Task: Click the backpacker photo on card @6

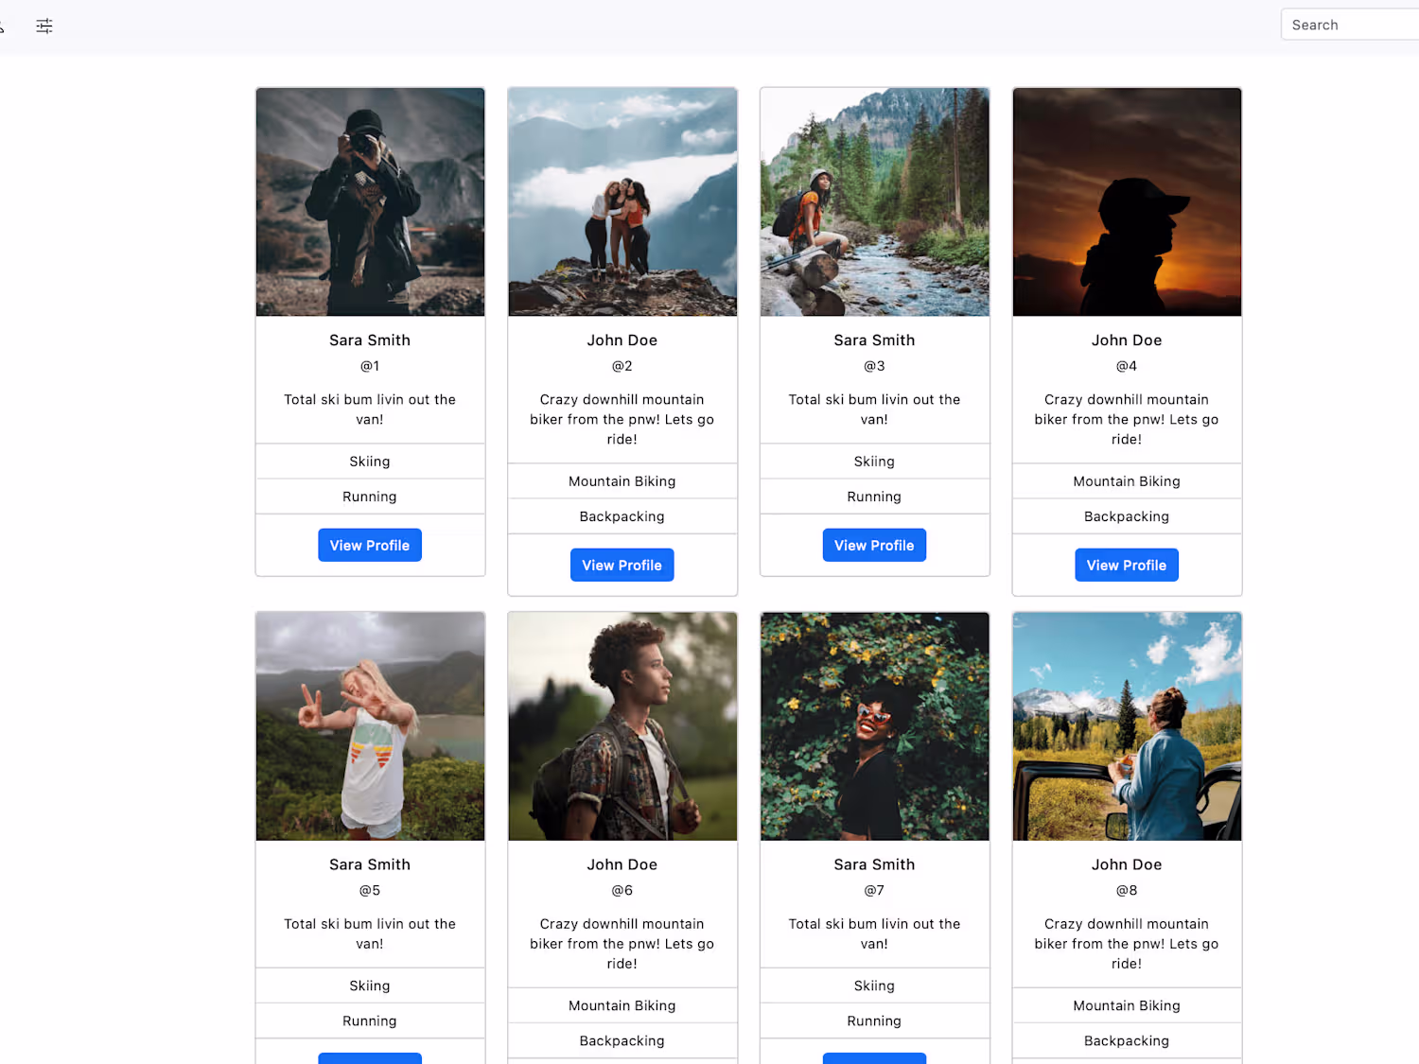Action: [622, 726]
